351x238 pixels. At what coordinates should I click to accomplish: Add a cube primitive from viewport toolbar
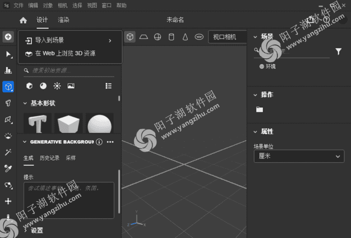tap(130, 37)
